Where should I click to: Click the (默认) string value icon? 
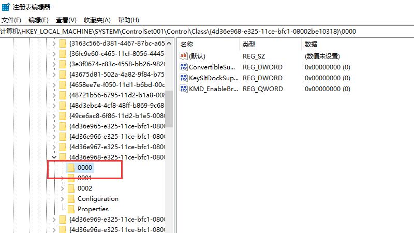(x=184, y=56)
